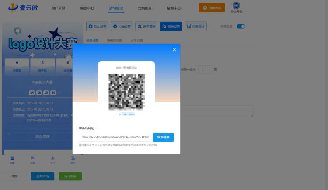Click the 活动规则 heading in preview
The image size is (328, 190).
(x=42, y=93)
